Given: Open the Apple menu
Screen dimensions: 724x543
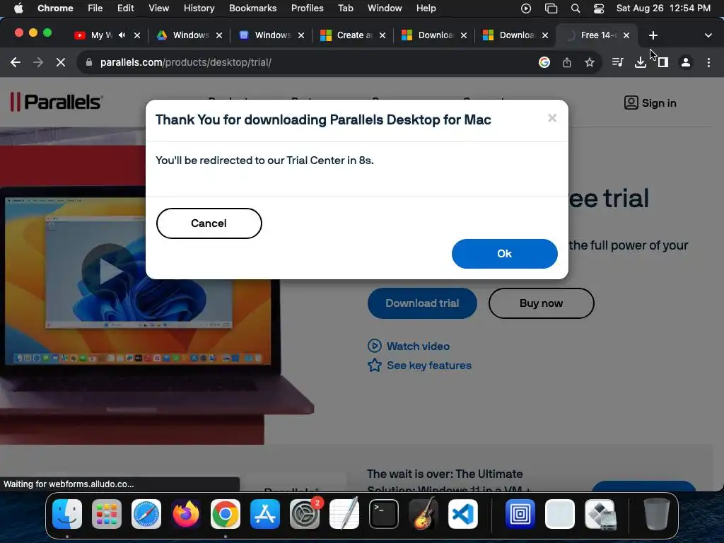Looking at the screenshot, I should [x=18, y=8].
